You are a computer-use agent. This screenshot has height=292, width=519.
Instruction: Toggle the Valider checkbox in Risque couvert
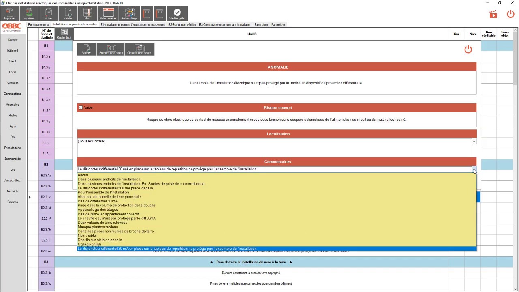point(81,107)
